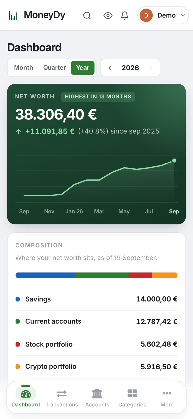This screenshot has width=193, height=419.
Task: Open the More three-dots menu
Action: click(167, 393)
